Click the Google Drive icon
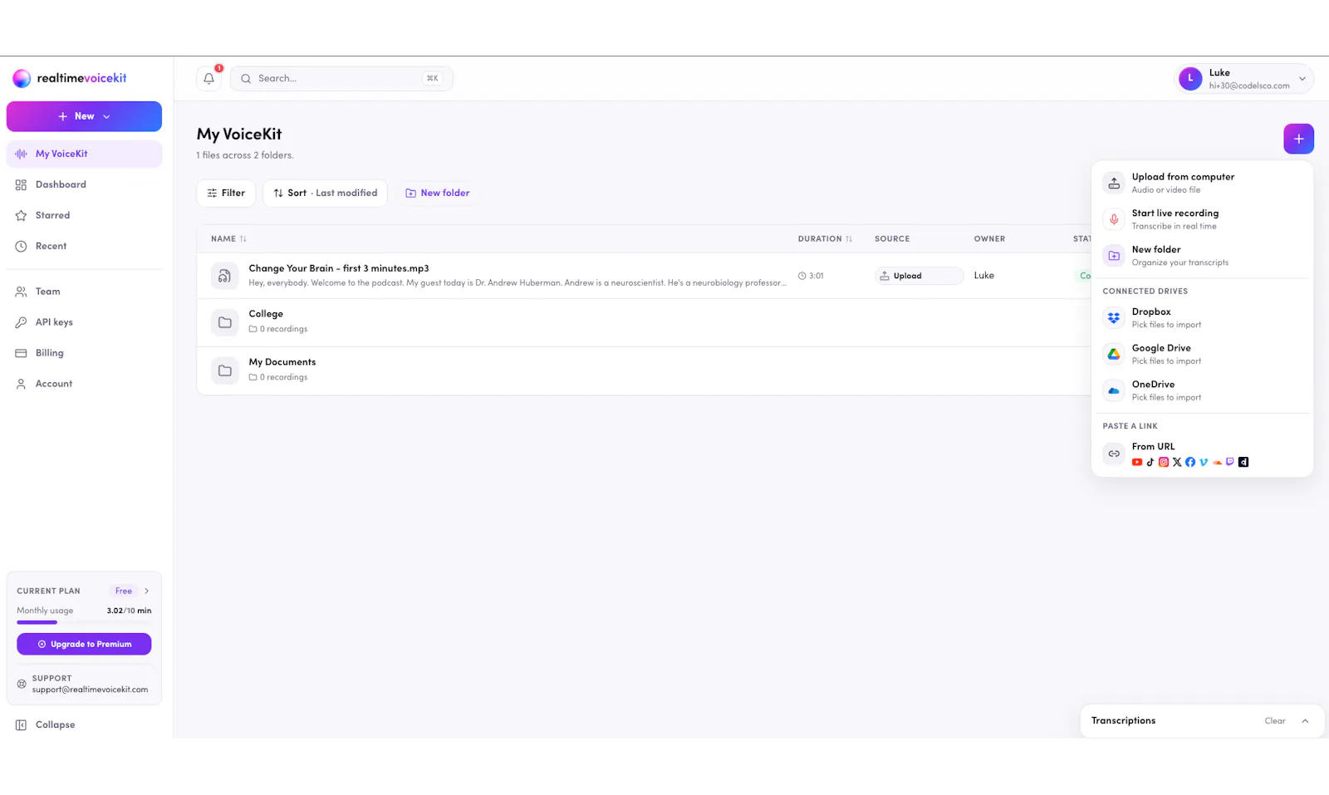This screenshot has height=795, width=1329. 1114,355
